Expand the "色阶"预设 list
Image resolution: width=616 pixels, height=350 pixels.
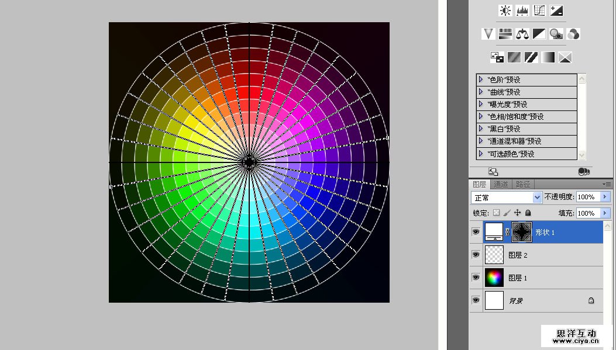(481, 79)
